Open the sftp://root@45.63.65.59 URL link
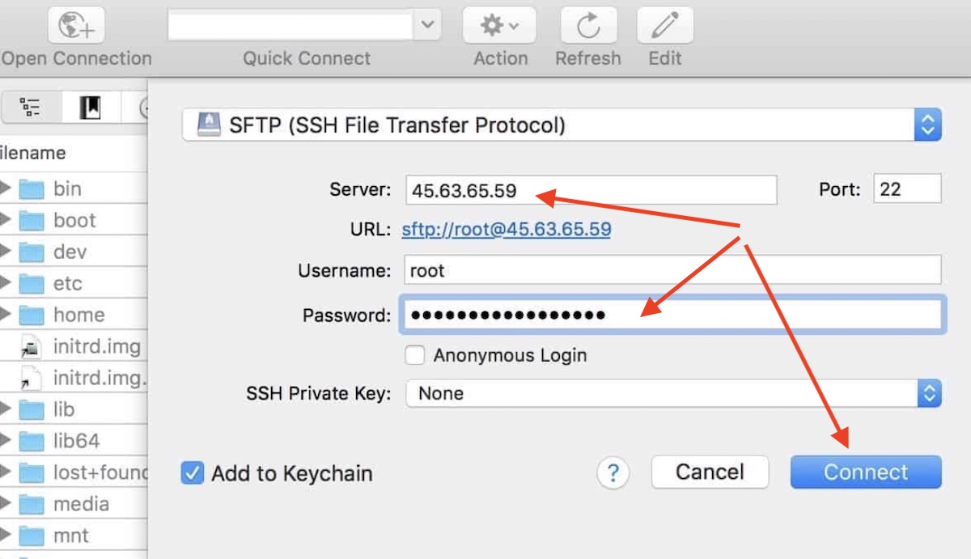The width and height of the screenshot is (971, 559). pos(507,230)
